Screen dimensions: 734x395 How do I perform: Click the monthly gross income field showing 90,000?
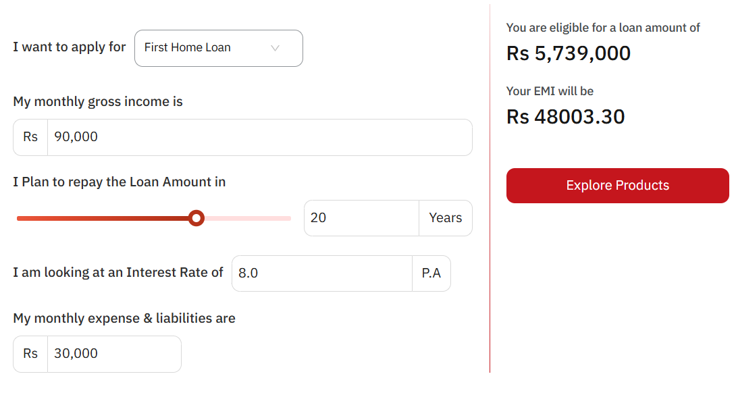(x=259, y=137)
